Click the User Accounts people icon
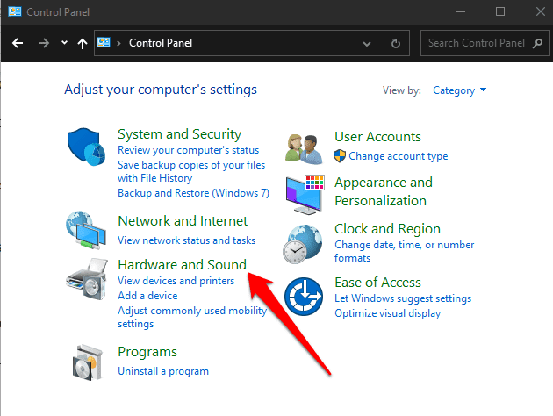 304,147
